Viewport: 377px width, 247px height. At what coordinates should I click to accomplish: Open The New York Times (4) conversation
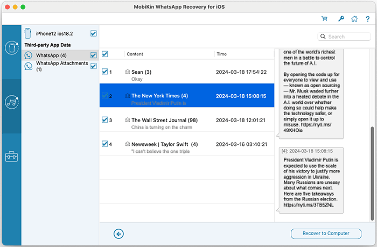pos(187,95)
